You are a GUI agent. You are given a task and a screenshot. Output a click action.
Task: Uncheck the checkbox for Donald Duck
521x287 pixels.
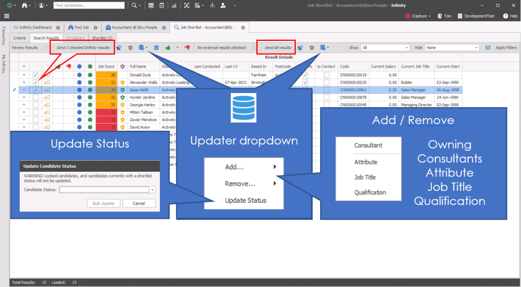pos(35,75)
